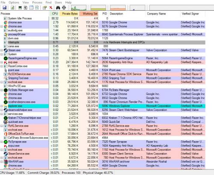Collapse the RazerCortex.exe tree node

click(x=2, y=66)
